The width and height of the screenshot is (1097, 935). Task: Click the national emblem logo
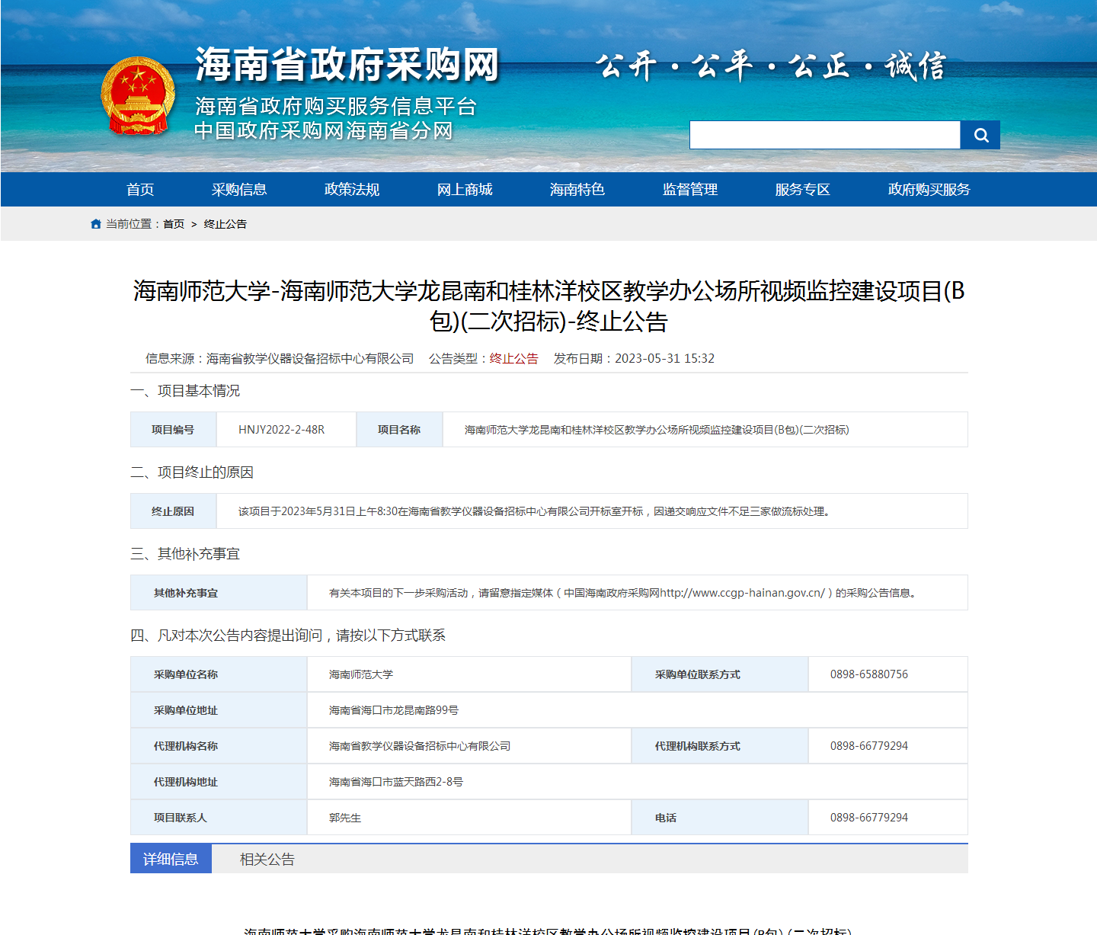(x=138, y=96)
